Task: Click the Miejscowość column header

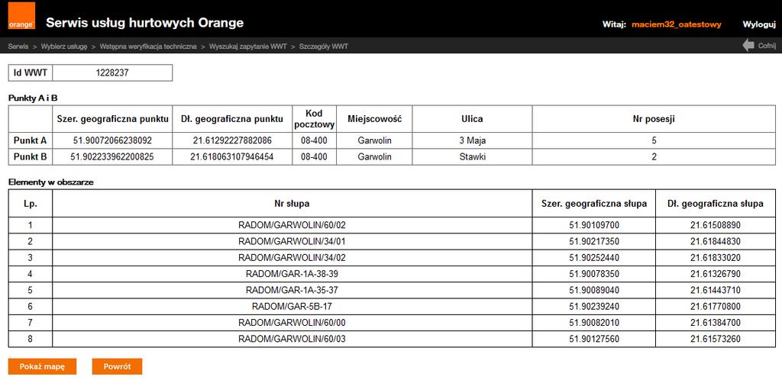Action: tap(374, 119)
